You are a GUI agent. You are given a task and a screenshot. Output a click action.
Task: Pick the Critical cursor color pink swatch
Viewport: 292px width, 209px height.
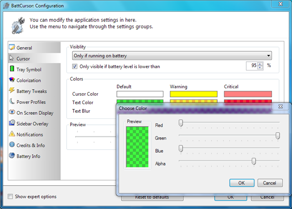248,94
